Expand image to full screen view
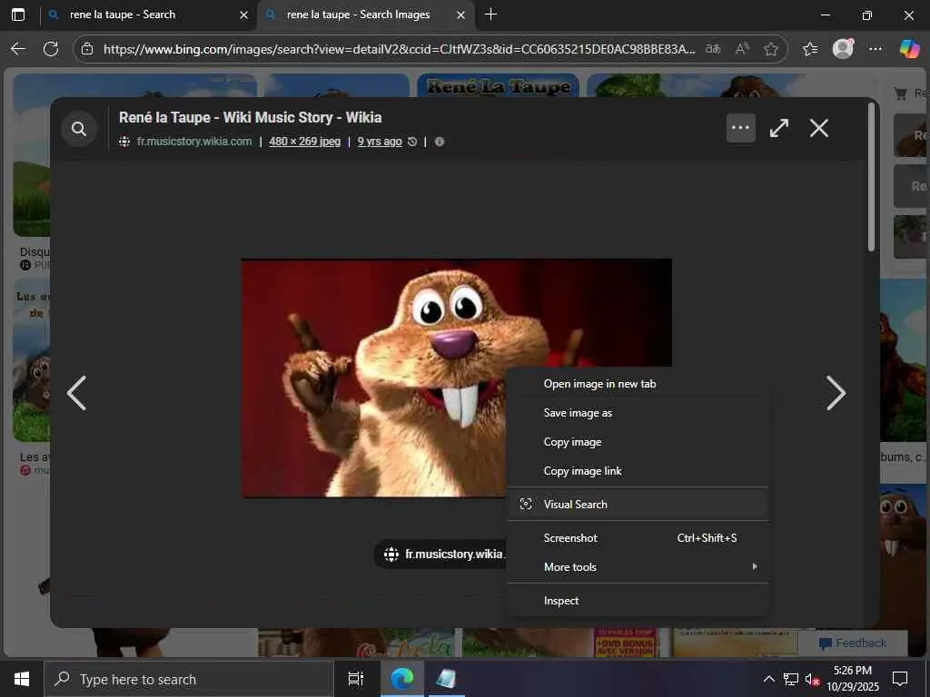The height and width of the screenshot is (697, 930). point(779,128)
